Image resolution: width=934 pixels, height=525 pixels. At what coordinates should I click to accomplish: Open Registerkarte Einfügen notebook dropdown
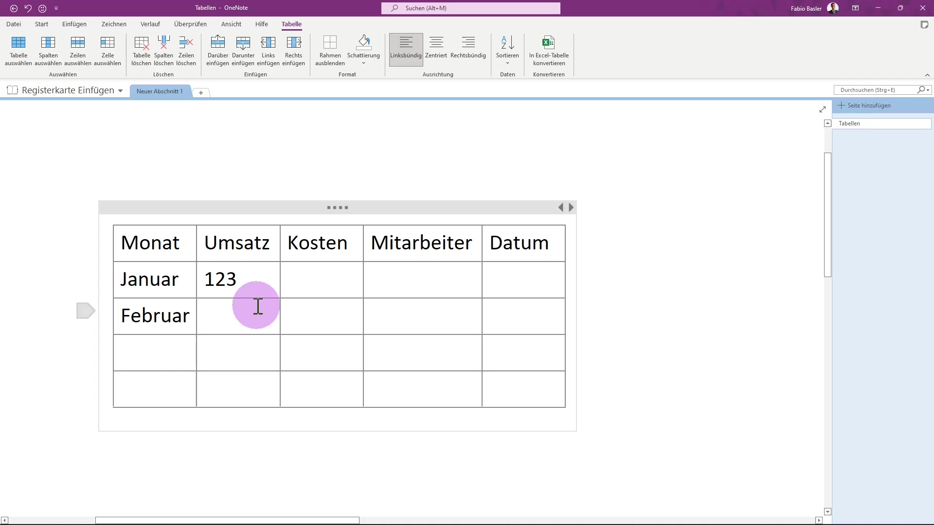120,91
